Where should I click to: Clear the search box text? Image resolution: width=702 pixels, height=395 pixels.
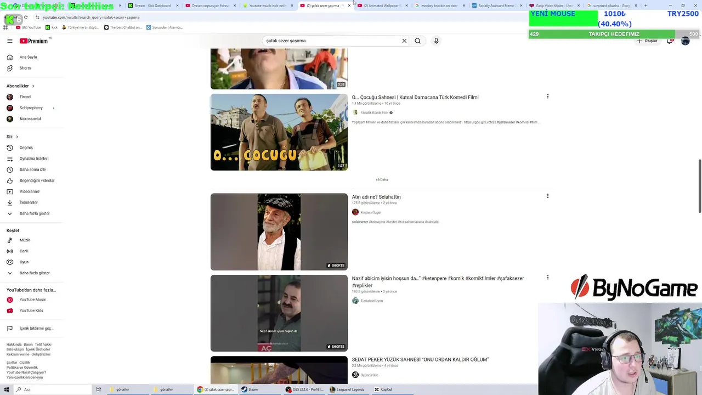pos(404,41)
